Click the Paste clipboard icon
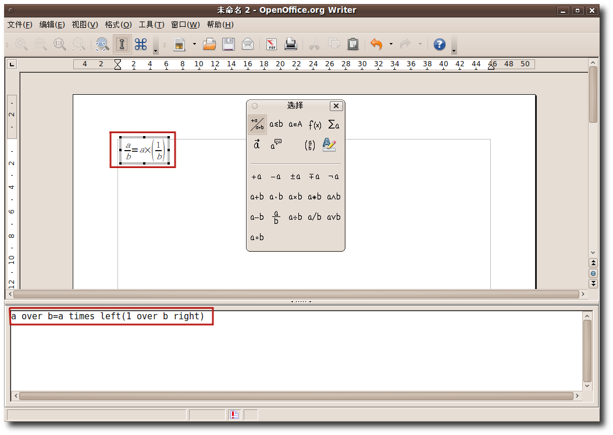This screenshot has height=435, width=613. [352, 45]
